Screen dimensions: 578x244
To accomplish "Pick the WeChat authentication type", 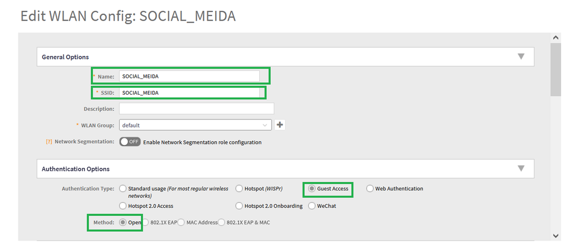I will point(312,206).
